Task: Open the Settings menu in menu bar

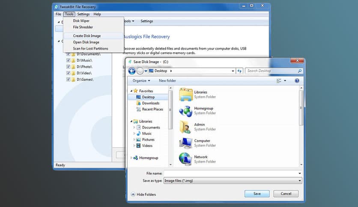Action: click(x=84, y=14)
